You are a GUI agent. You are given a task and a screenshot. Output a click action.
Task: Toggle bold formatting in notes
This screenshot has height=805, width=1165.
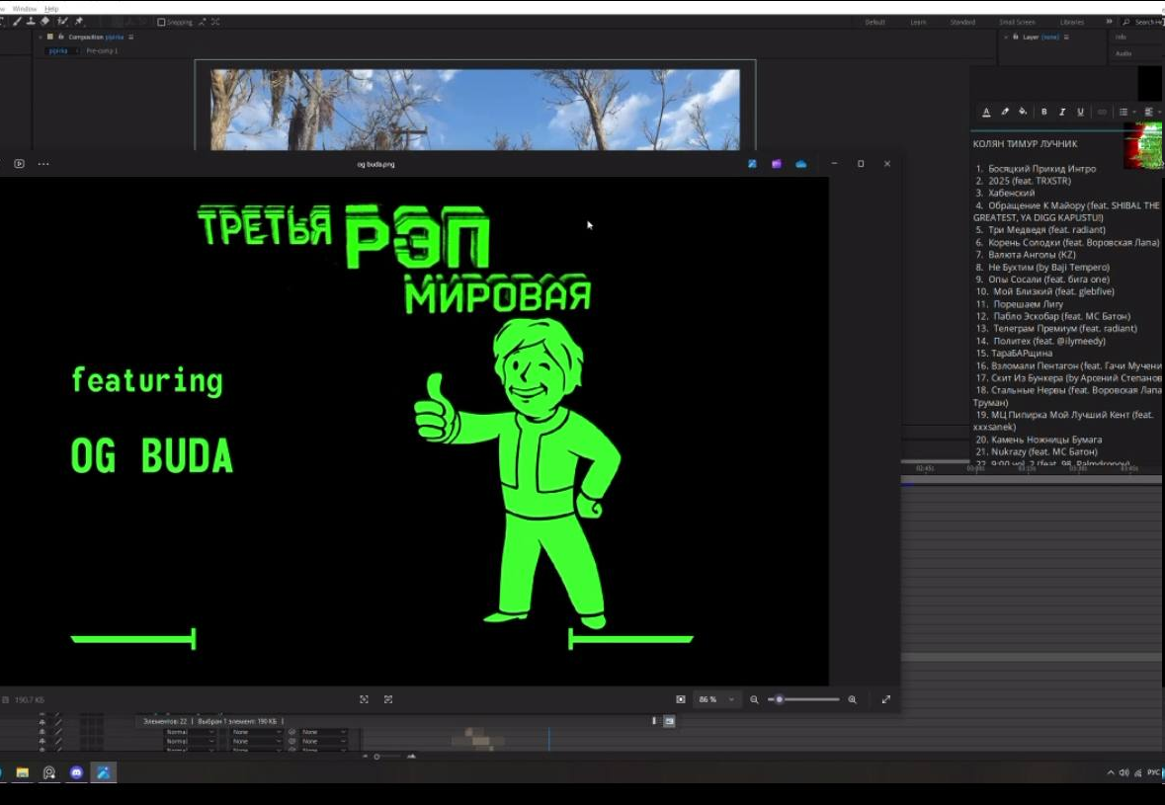(x=1043, y=113)
